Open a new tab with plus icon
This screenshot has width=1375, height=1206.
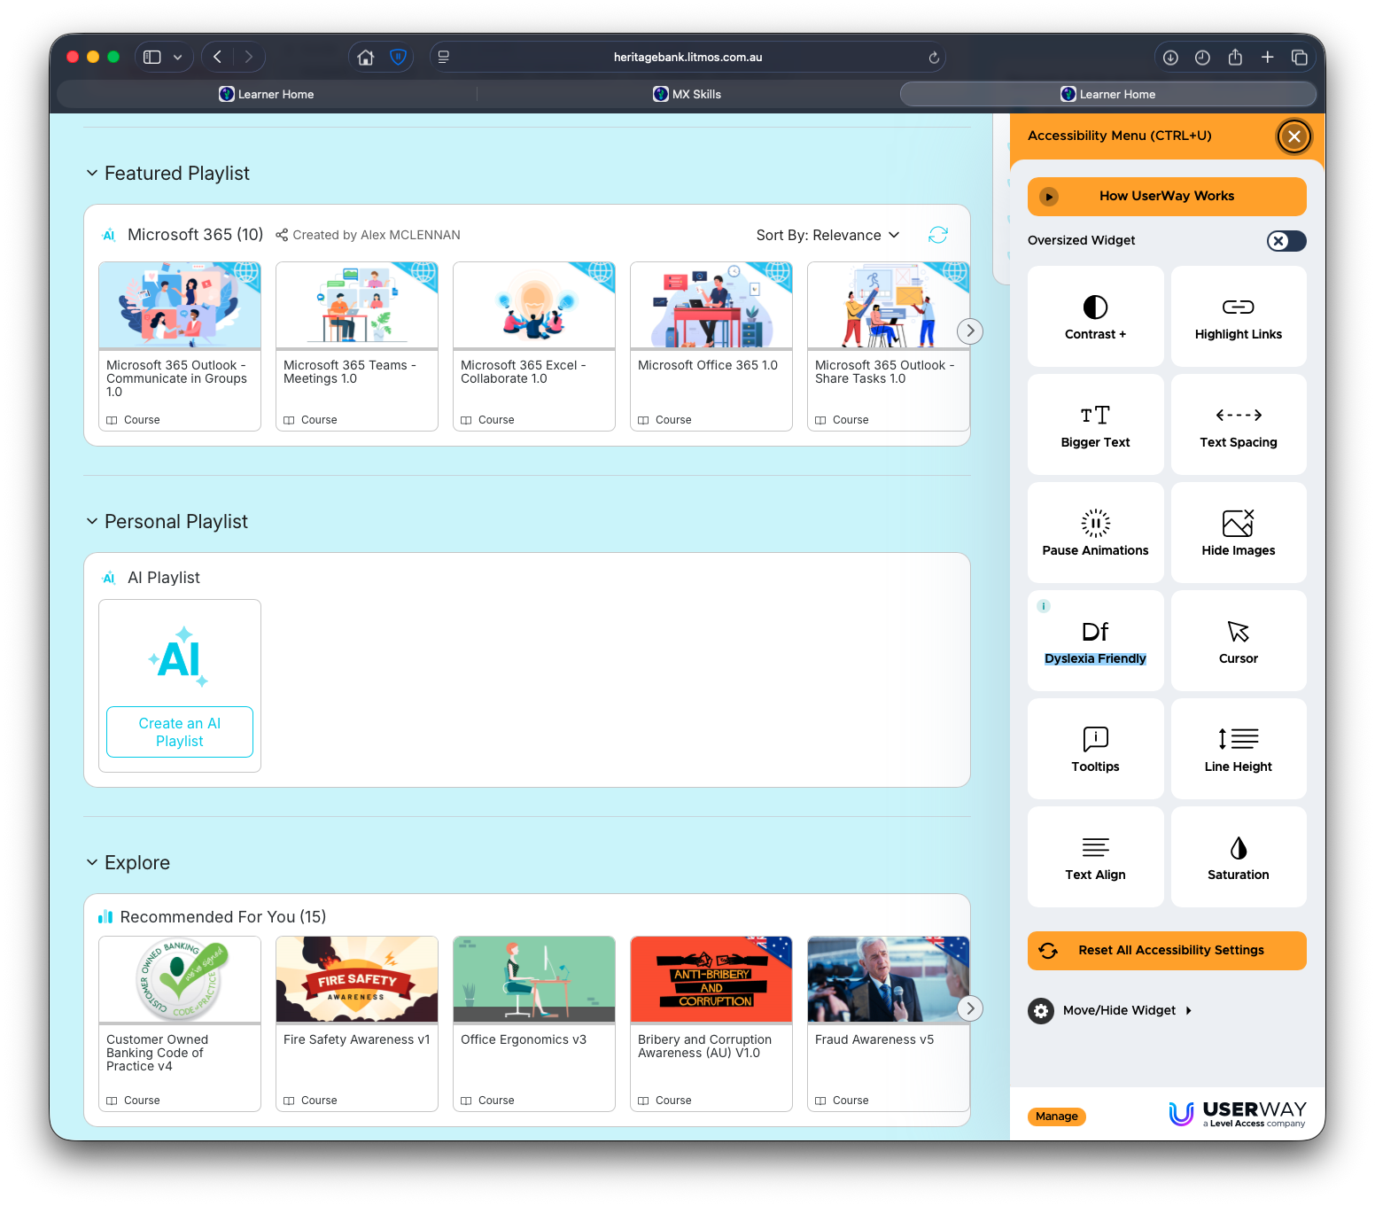point(1268,57)
